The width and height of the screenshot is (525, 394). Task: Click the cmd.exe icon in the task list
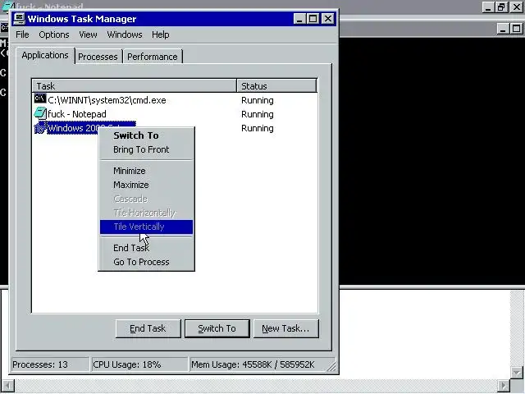pos(40,99)
